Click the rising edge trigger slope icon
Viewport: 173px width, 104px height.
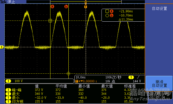[138, 77]
